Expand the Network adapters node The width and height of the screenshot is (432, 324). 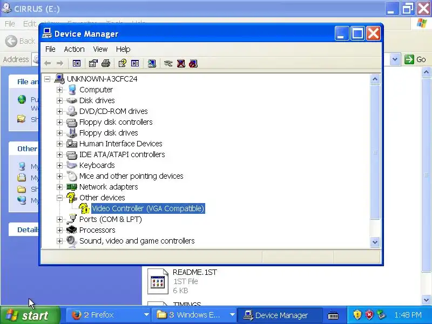click(59, 187)
